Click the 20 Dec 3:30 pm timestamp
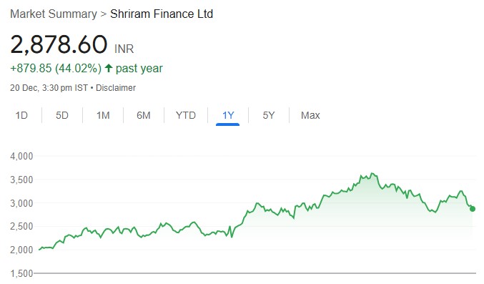Screen dimensions: 484x284 (x=49, y=88)
